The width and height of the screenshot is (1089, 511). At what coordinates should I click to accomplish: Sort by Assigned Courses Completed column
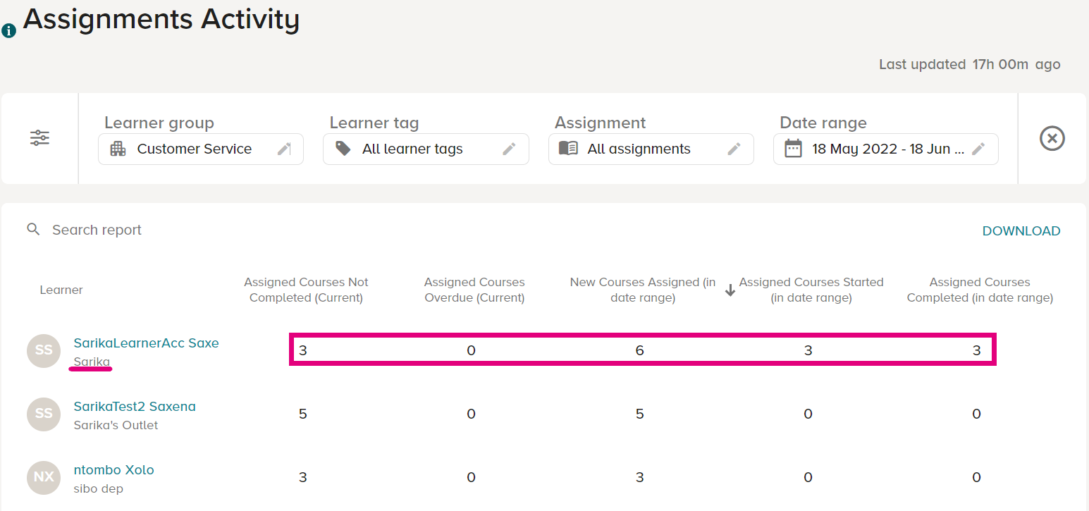pyautogui.click(x=980, y=290)
